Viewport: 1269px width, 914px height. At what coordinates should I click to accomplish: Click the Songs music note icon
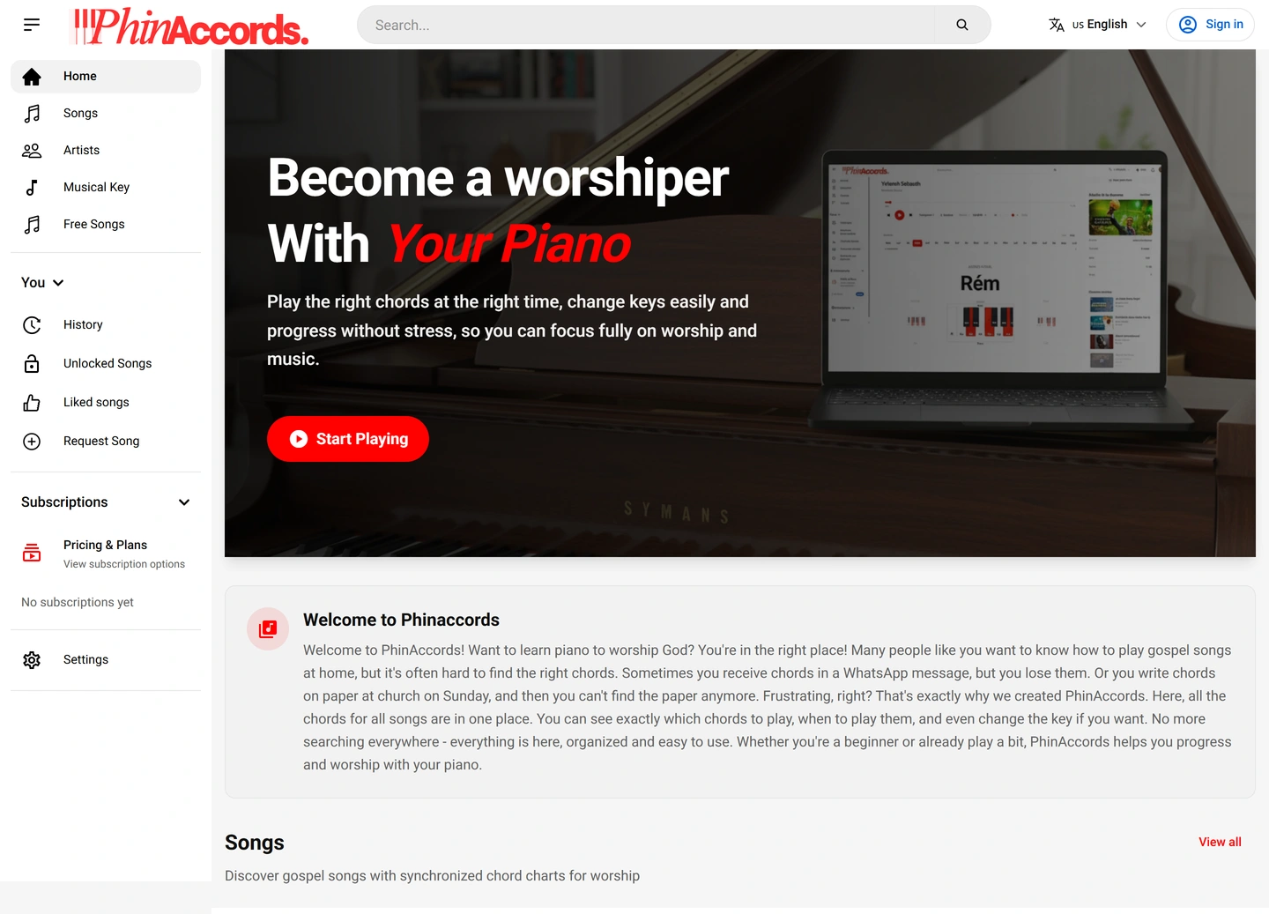[x=32, y=114]
